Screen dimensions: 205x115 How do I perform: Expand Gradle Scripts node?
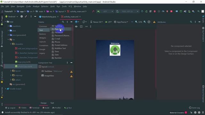pos(5,89)
